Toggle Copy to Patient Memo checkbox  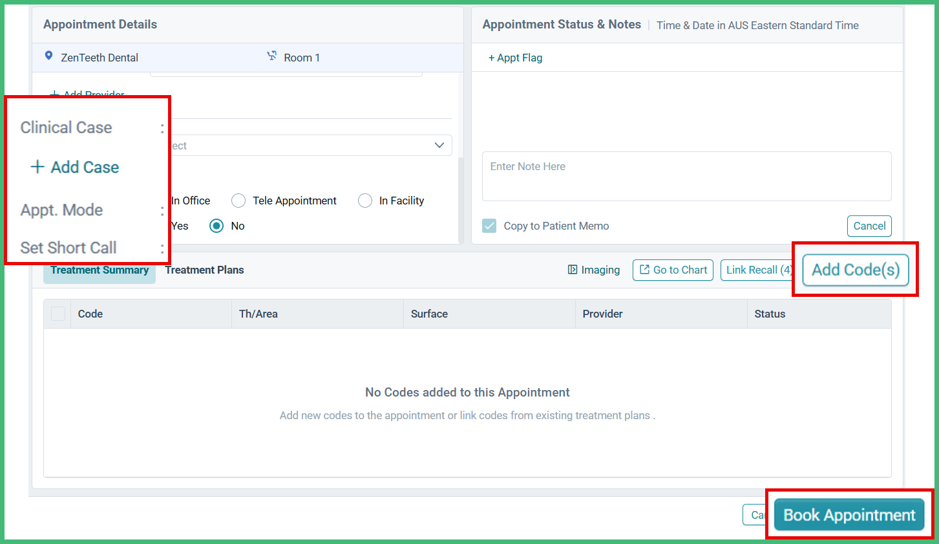(x=489, y=226)
